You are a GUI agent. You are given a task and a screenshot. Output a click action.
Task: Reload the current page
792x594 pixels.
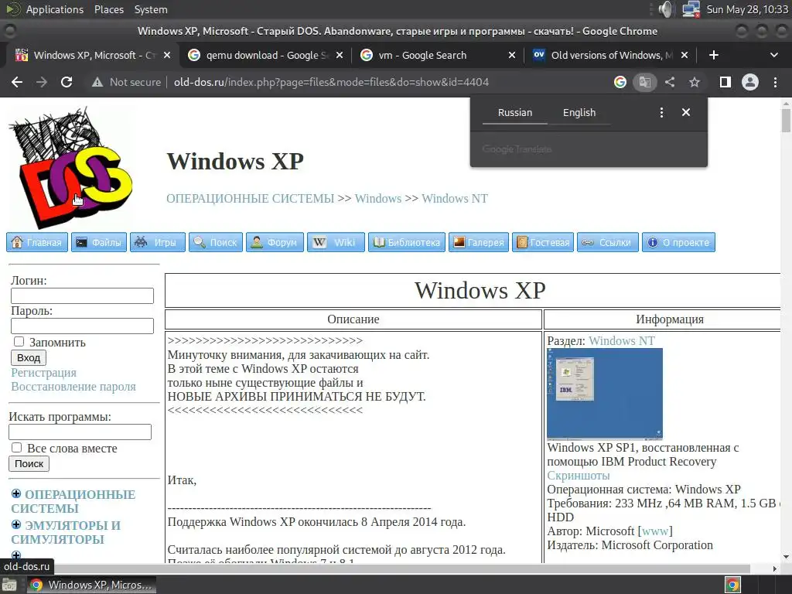click(x=67, y=82)
